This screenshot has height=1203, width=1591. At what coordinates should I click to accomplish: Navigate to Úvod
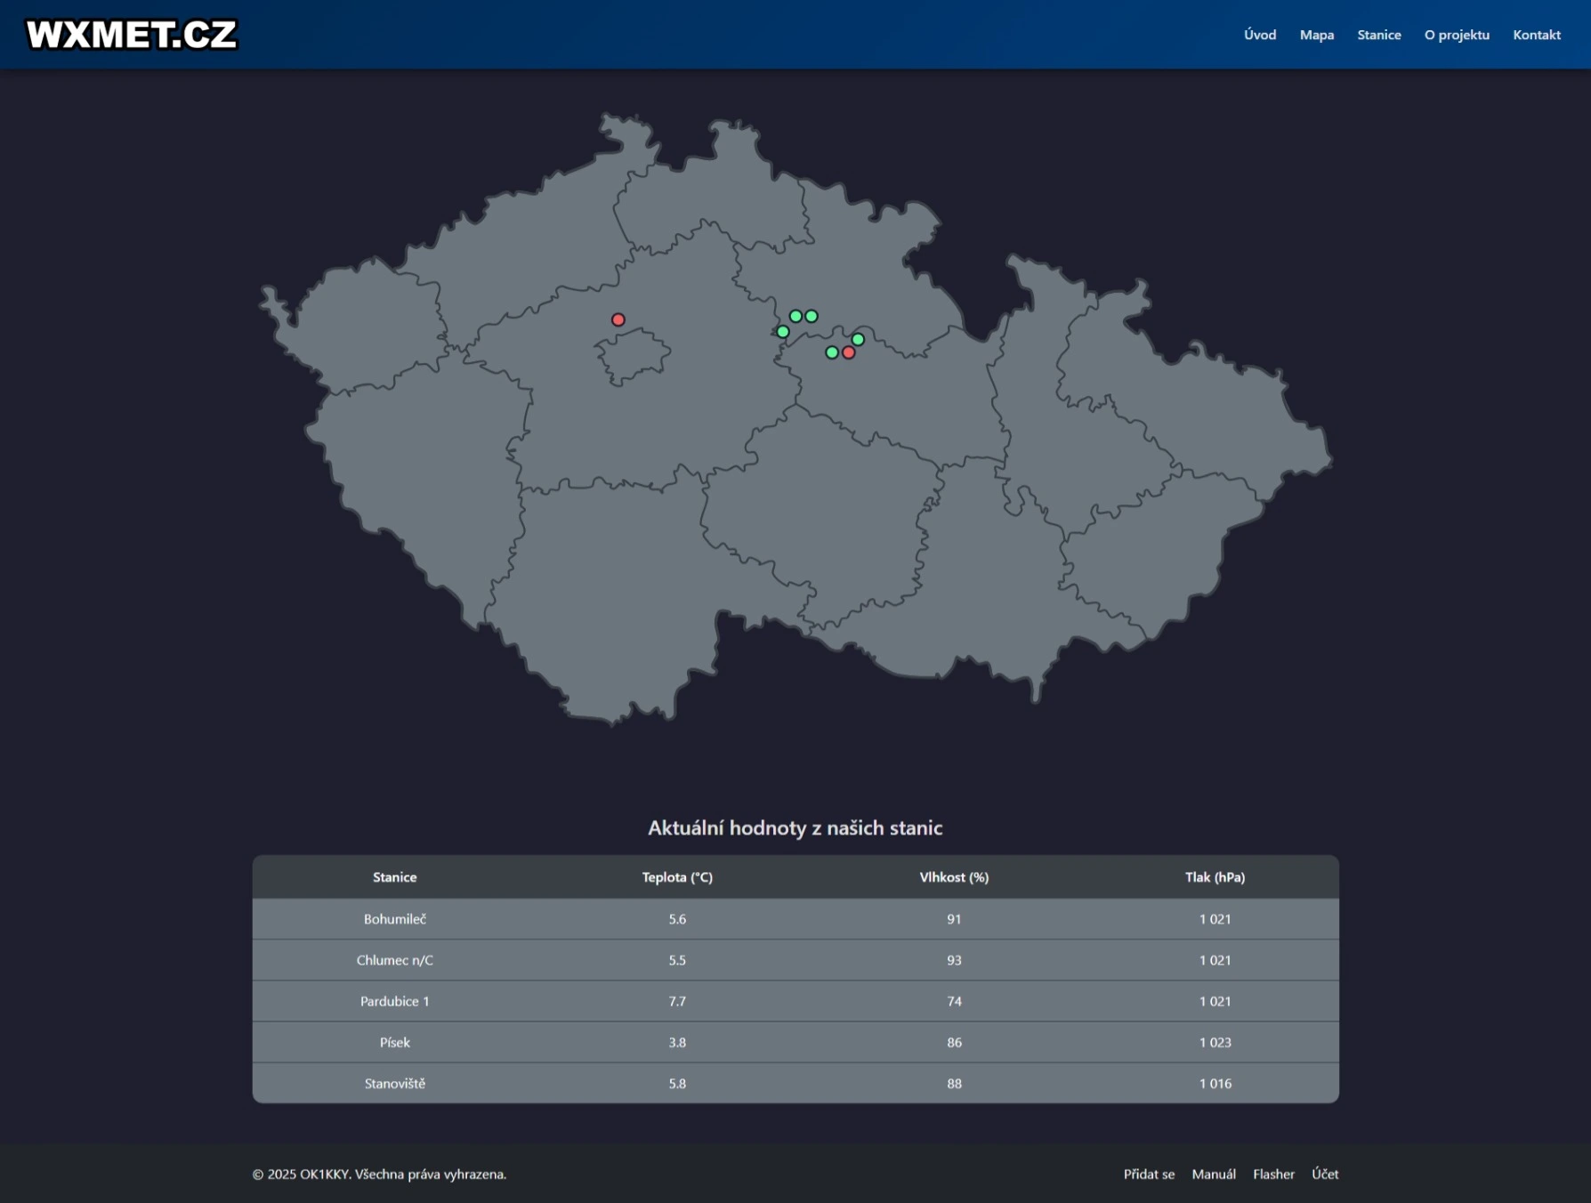pyautogui.click(x=1260, y=35)
